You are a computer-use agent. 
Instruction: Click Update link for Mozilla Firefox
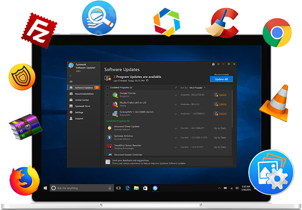point(223,104)
